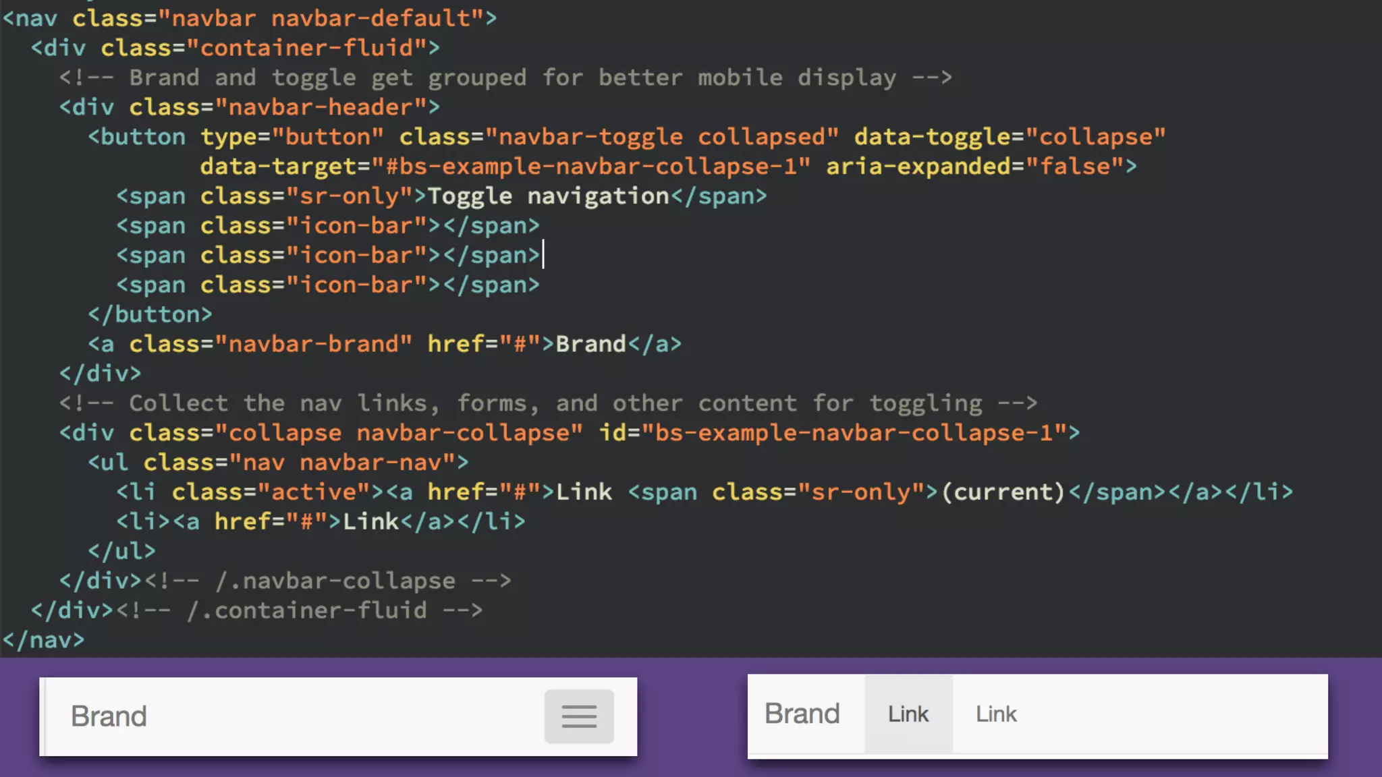Click the "navbar-header" class value
Image resolution: width=1382 pixels, height=777 pixels.
(x=327, y=107)
